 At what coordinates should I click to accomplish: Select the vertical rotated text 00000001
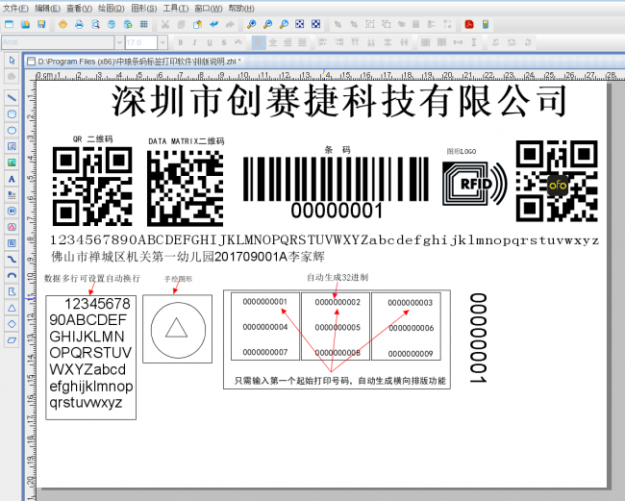click(x=478, y=338)
